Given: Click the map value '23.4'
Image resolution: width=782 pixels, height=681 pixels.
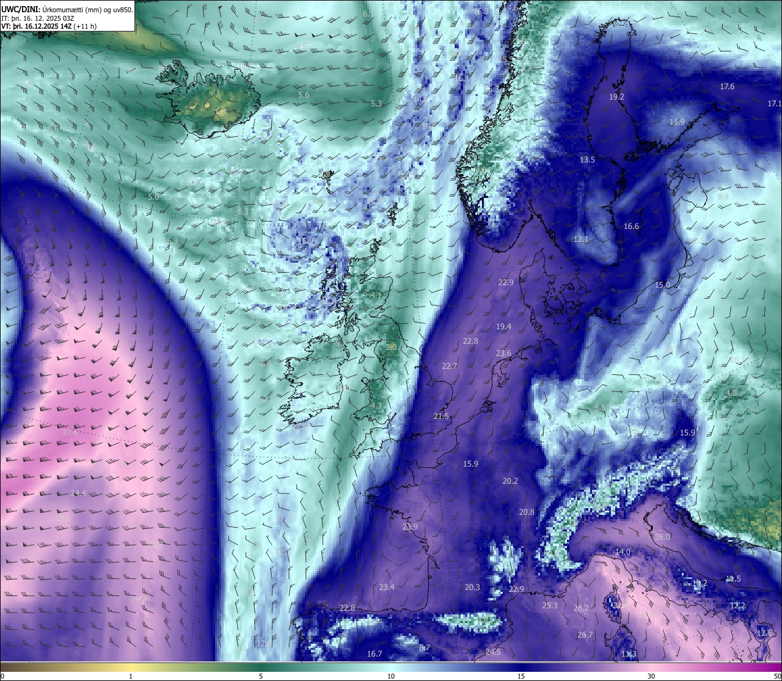Looking at the screenshot, I should point(387,587).
